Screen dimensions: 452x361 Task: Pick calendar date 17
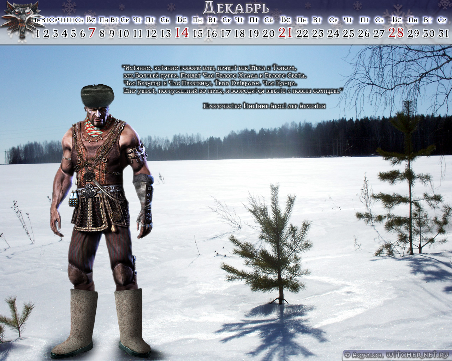point(226,33)
